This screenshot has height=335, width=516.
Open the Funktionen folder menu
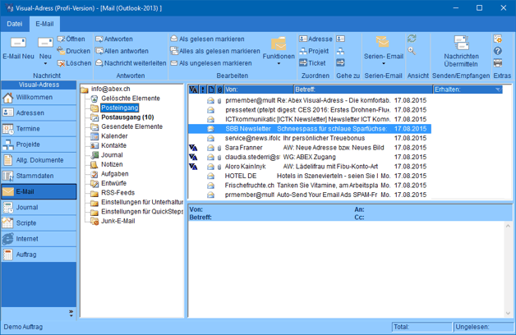[279, 51]
